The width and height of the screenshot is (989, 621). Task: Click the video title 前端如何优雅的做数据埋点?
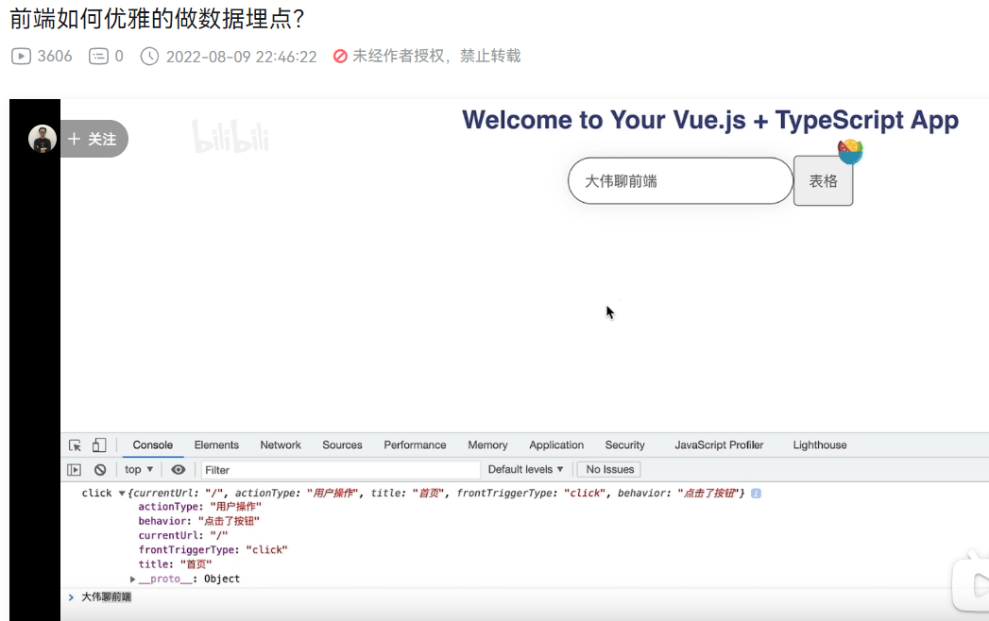coord(158,19)
